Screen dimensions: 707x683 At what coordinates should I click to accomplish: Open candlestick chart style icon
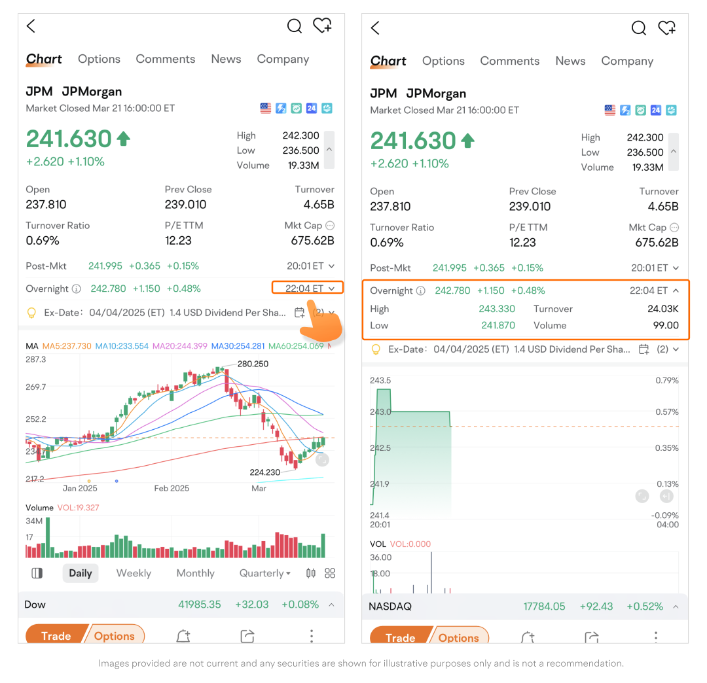tap(311, 573)
